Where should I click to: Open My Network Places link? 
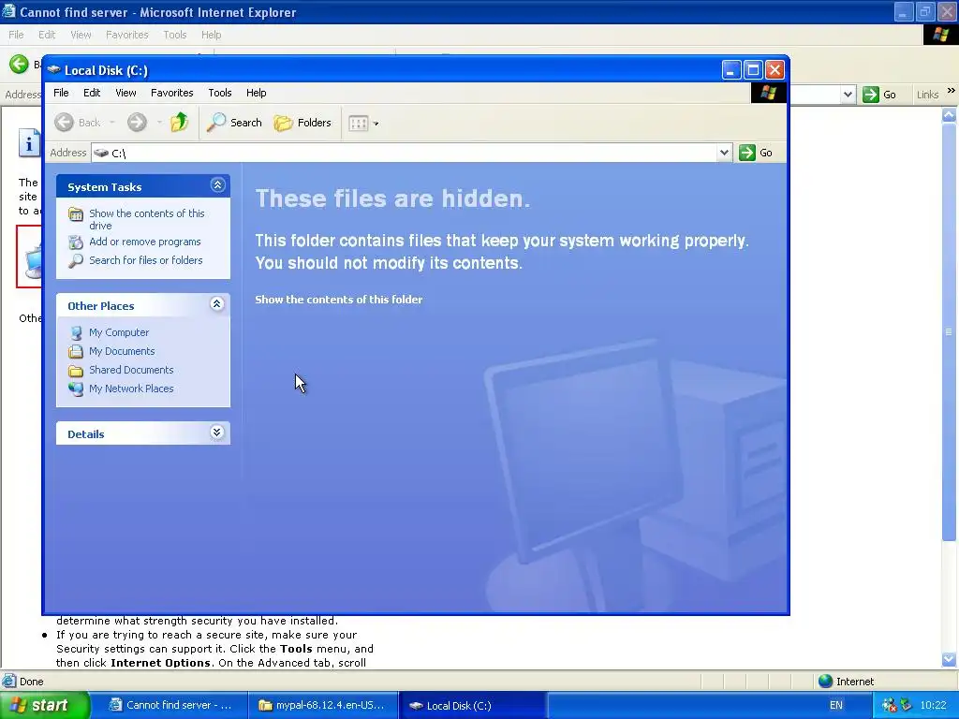coord(131,389)
